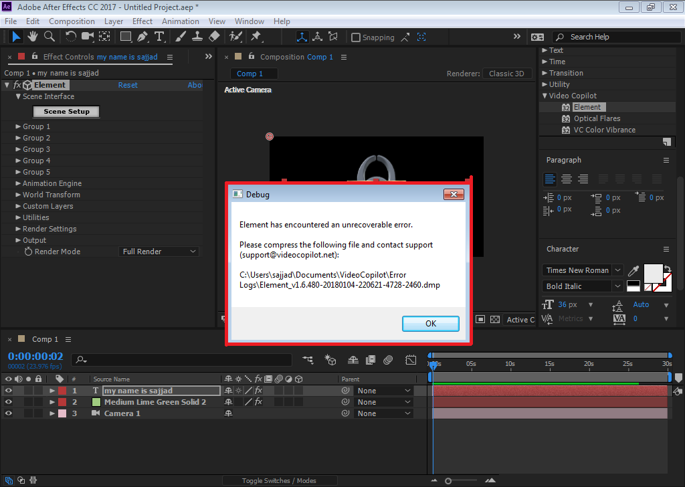
Task: Click the Motion Blur enable icon in timeline
Action: (388, 360)
